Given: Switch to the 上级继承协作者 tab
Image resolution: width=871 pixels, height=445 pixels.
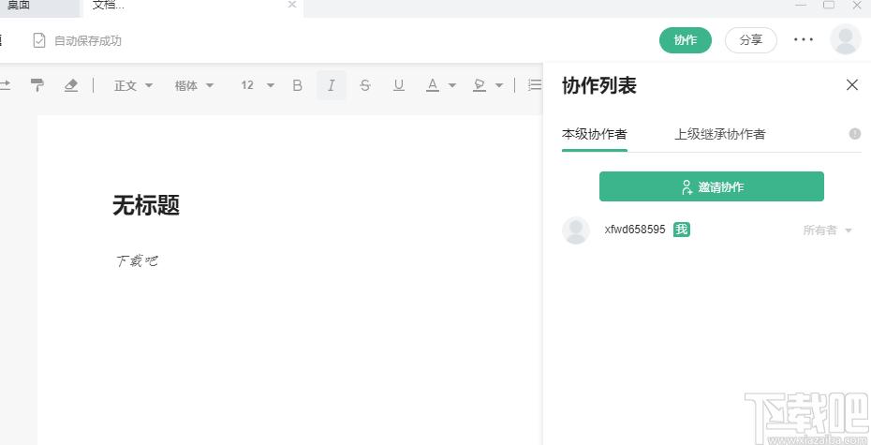Looking at the screenshot, I should click(720, 134).
